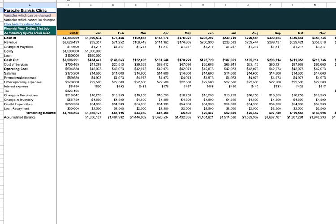Select column M header
The height and width of the screenshot is (224, 336).
click(x=315, y=5)
